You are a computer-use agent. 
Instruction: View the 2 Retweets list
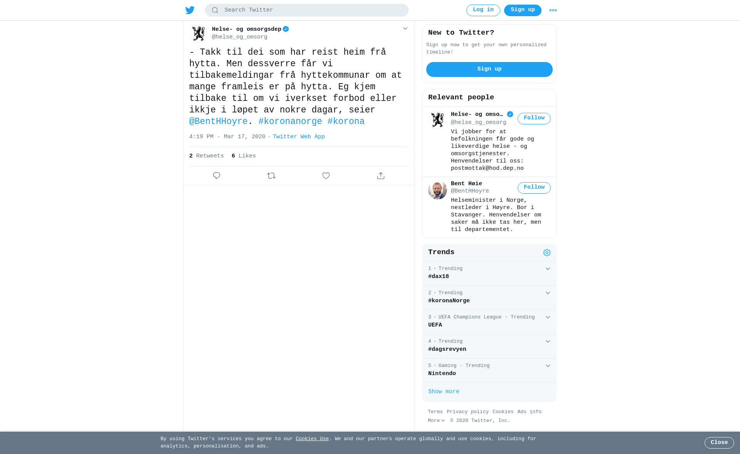tap(207, 156)
